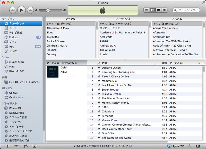Uncheck the Voulez Vous checkbox
This screenshot has height=149, width=206.
click(x=99, y=120)
